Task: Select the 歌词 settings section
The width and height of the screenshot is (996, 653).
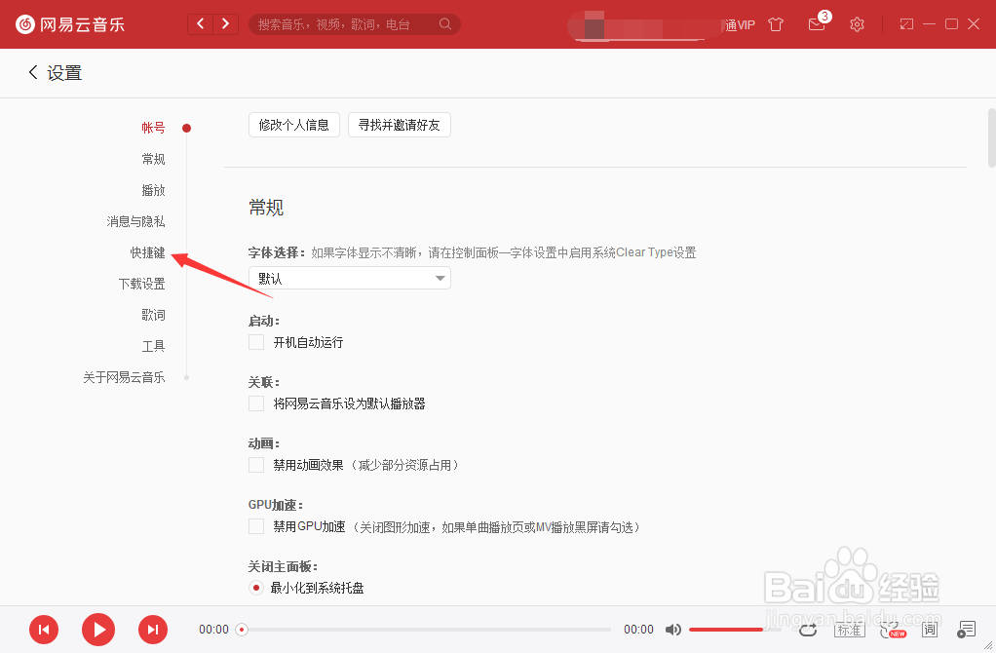Action: pyautogui.click(x=153, y=315)
